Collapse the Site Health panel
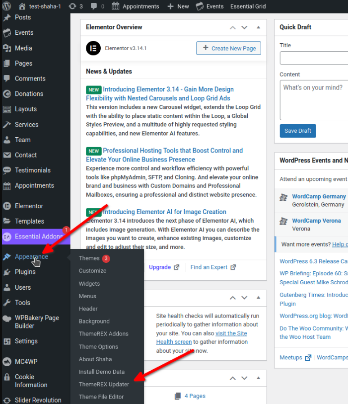This screenshot has height=404, width=348. tap(259, 298)
